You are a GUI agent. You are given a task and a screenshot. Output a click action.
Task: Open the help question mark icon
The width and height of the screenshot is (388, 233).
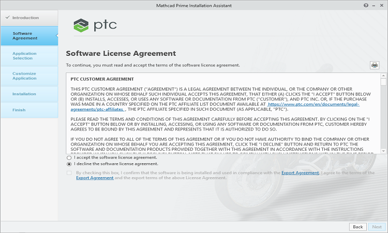pyautogui.click(x=366, y=5)
